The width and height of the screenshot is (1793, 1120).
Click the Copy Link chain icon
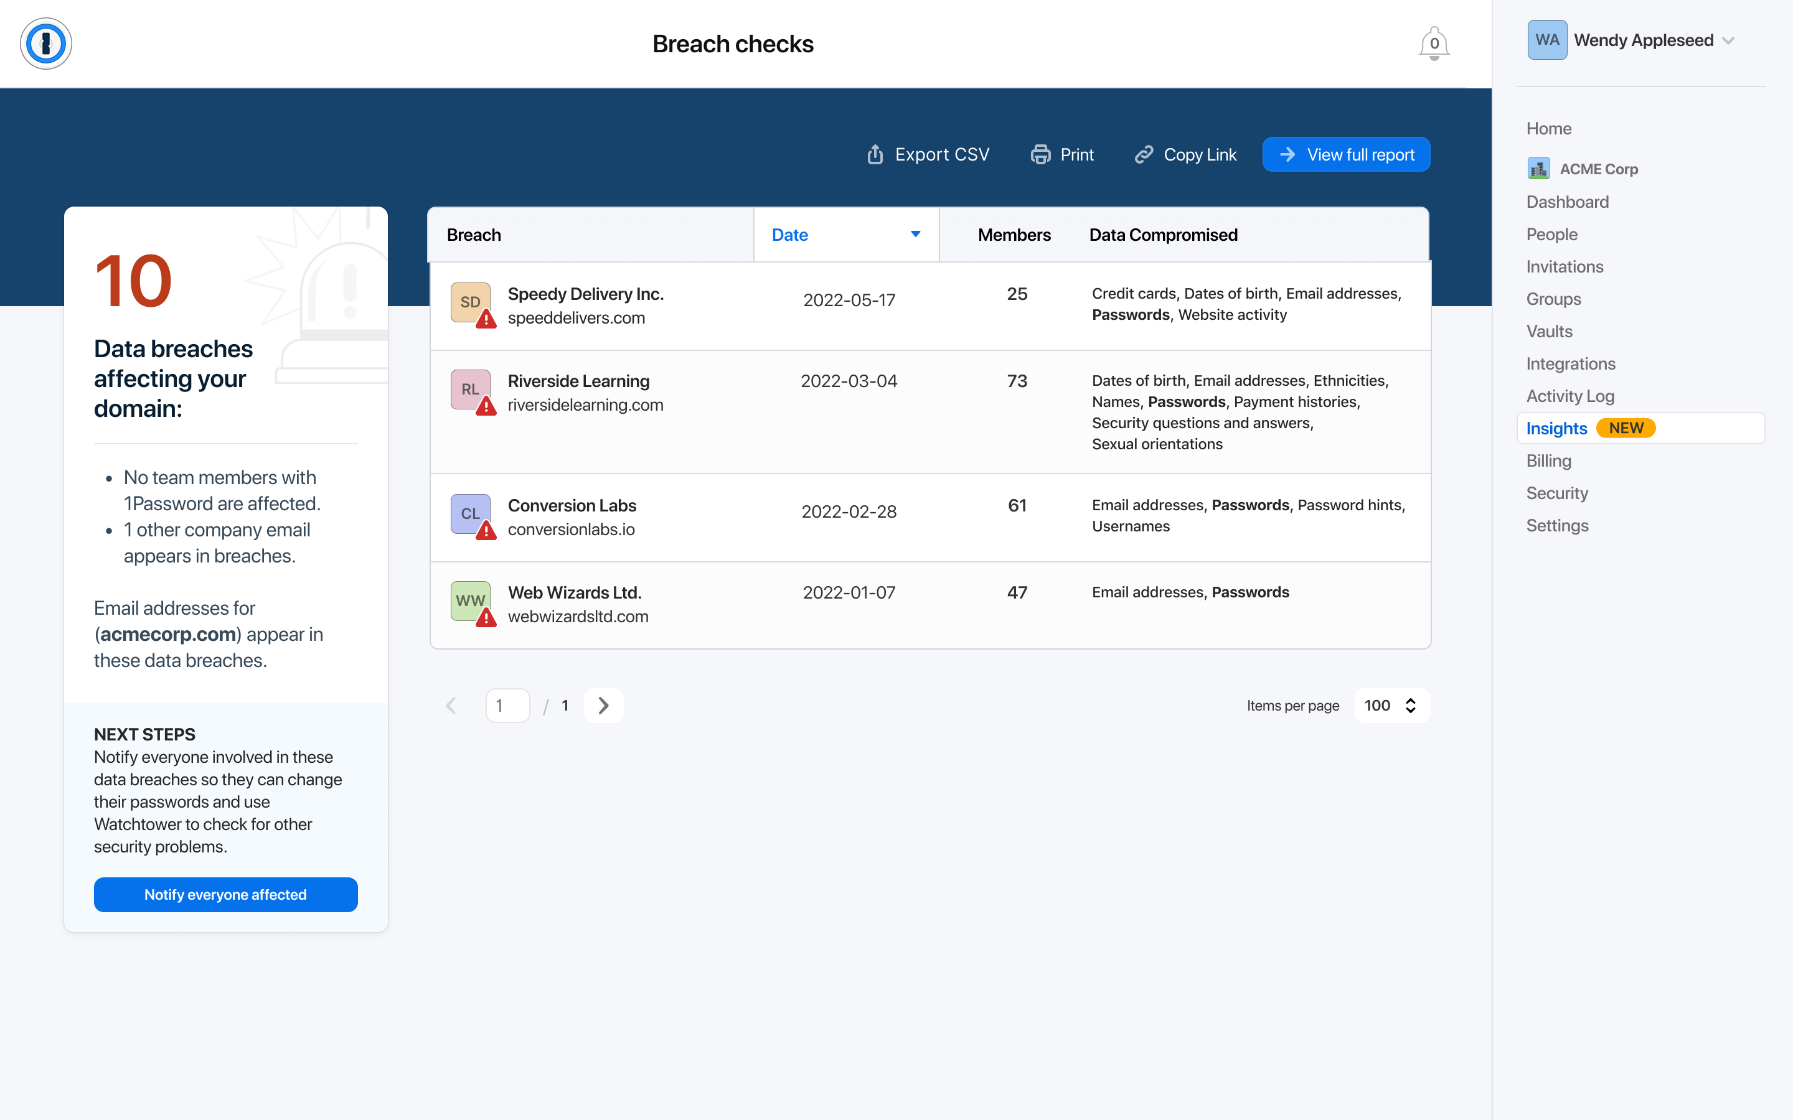tap(1144, 154)
